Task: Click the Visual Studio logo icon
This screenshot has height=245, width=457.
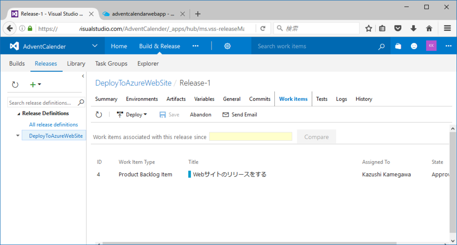Action: [14, 46]
